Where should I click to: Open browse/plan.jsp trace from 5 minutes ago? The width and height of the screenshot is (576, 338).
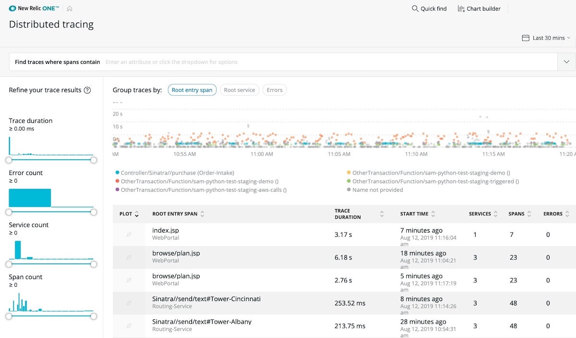(x=176, y=276)
